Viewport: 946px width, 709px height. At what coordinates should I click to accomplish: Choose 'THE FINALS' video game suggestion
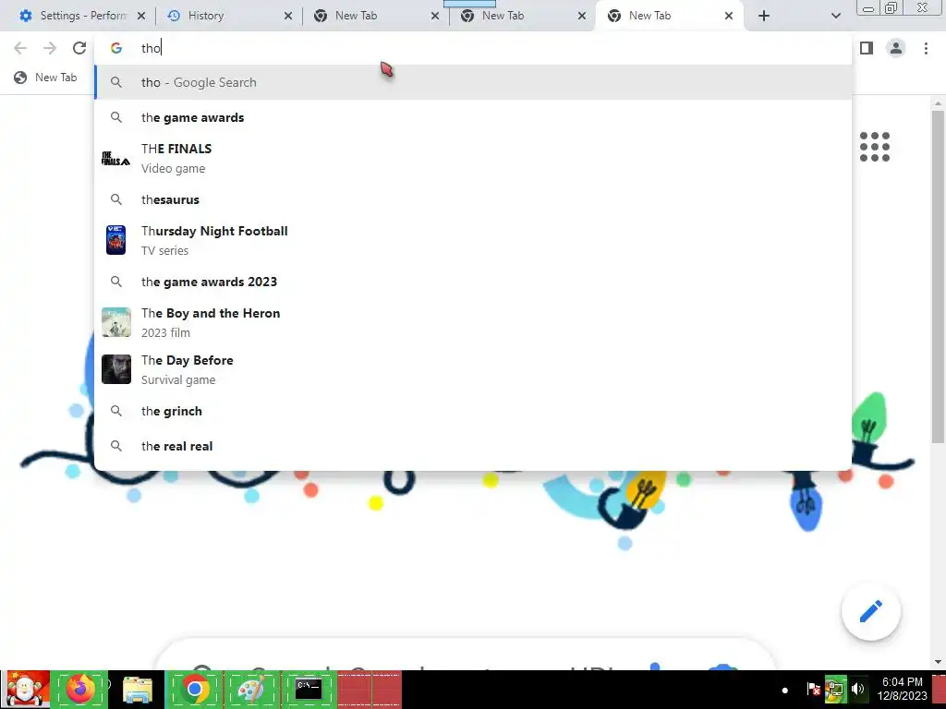pos(473,159)
